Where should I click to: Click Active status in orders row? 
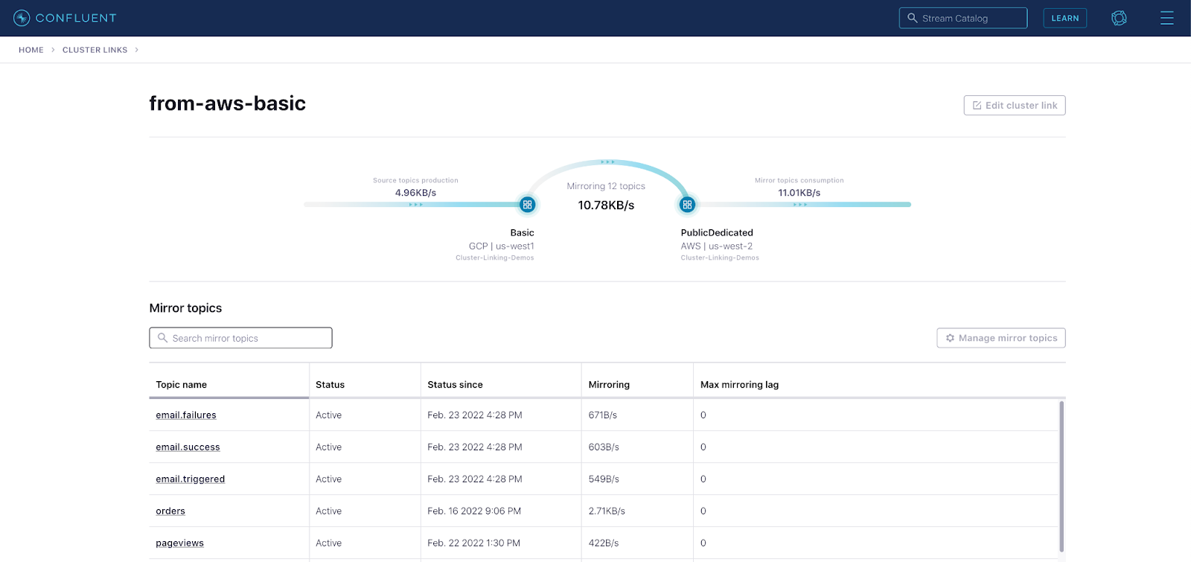click(328, 511)
